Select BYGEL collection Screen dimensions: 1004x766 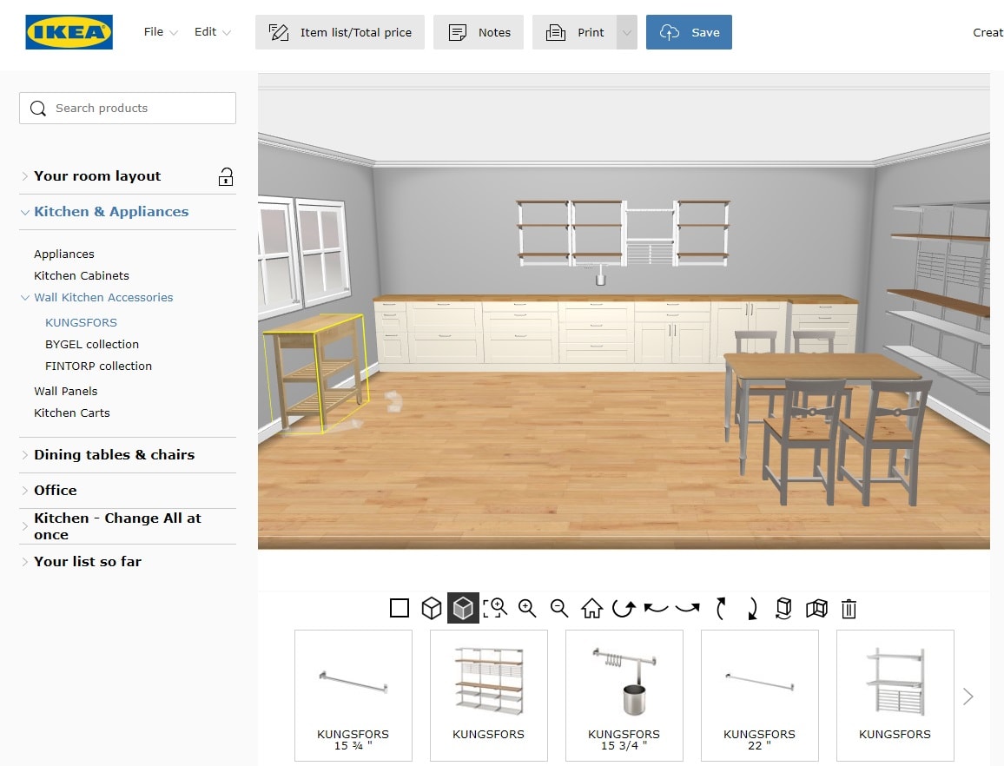click(91, 345)
